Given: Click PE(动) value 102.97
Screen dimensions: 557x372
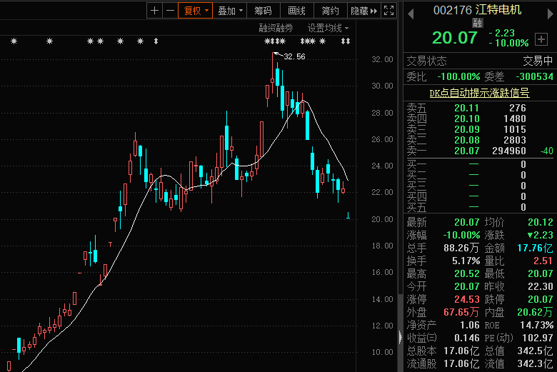Looking at the screenshot, I should pyautogui.click(x=538, y=338).
